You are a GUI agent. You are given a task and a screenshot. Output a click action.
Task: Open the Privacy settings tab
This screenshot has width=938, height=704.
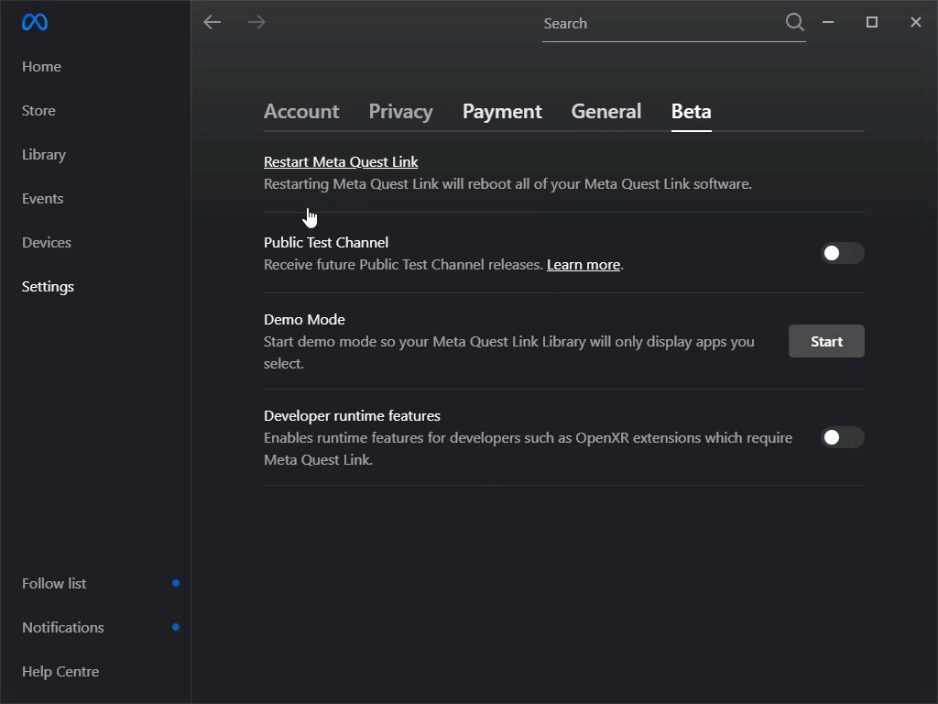(x=400, y=111)
